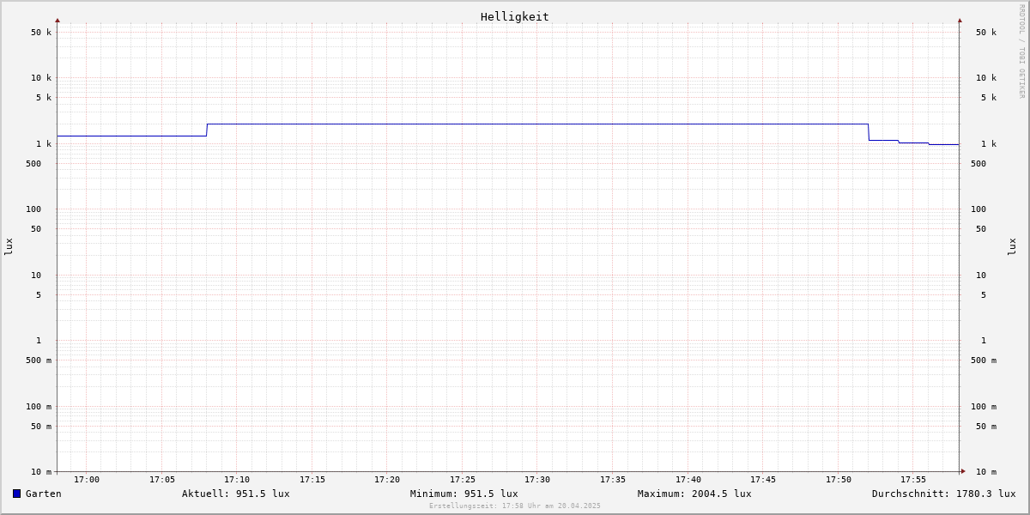Click the red arrow at time axis end

coord(963,471)
